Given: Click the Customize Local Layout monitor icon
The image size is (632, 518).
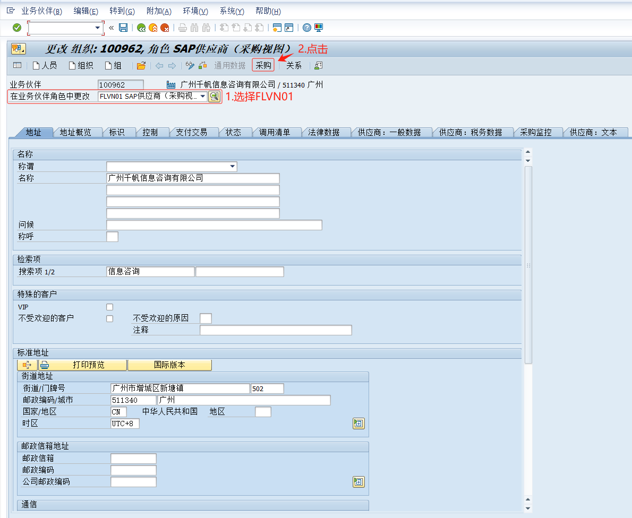Looking at the screenshot, I should [319, 28].
